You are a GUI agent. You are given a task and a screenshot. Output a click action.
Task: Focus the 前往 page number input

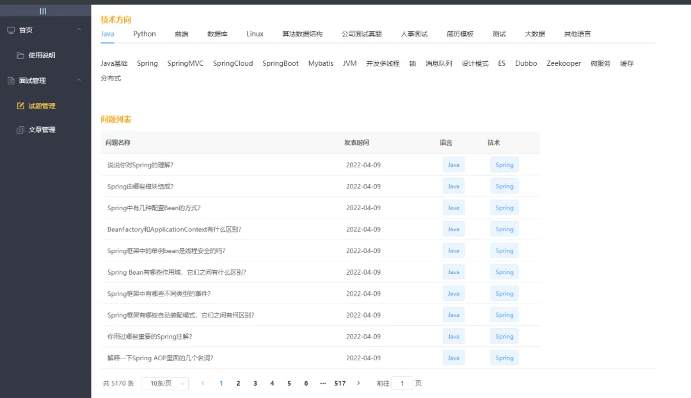(x=402, y=383)
